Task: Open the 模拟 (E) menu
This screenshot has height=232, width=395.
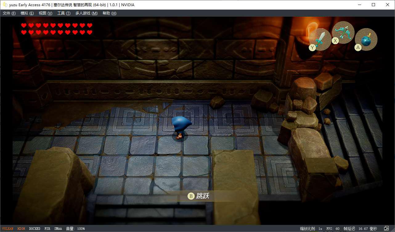Action: coord(27,13)
